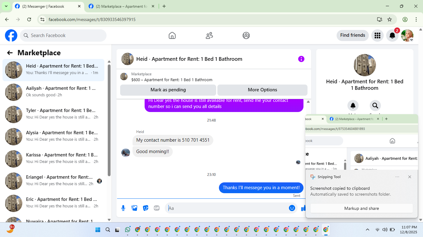Record a voice clip with microphone icon
The image size is (423, 237).
[x=123, y=208]
